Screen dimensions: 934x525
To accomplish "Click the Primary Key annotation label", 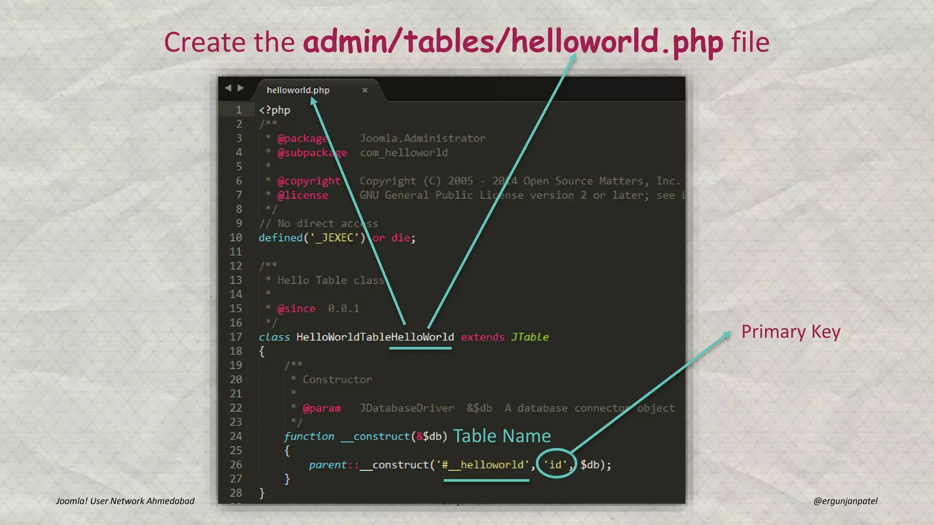I will 790,332.
